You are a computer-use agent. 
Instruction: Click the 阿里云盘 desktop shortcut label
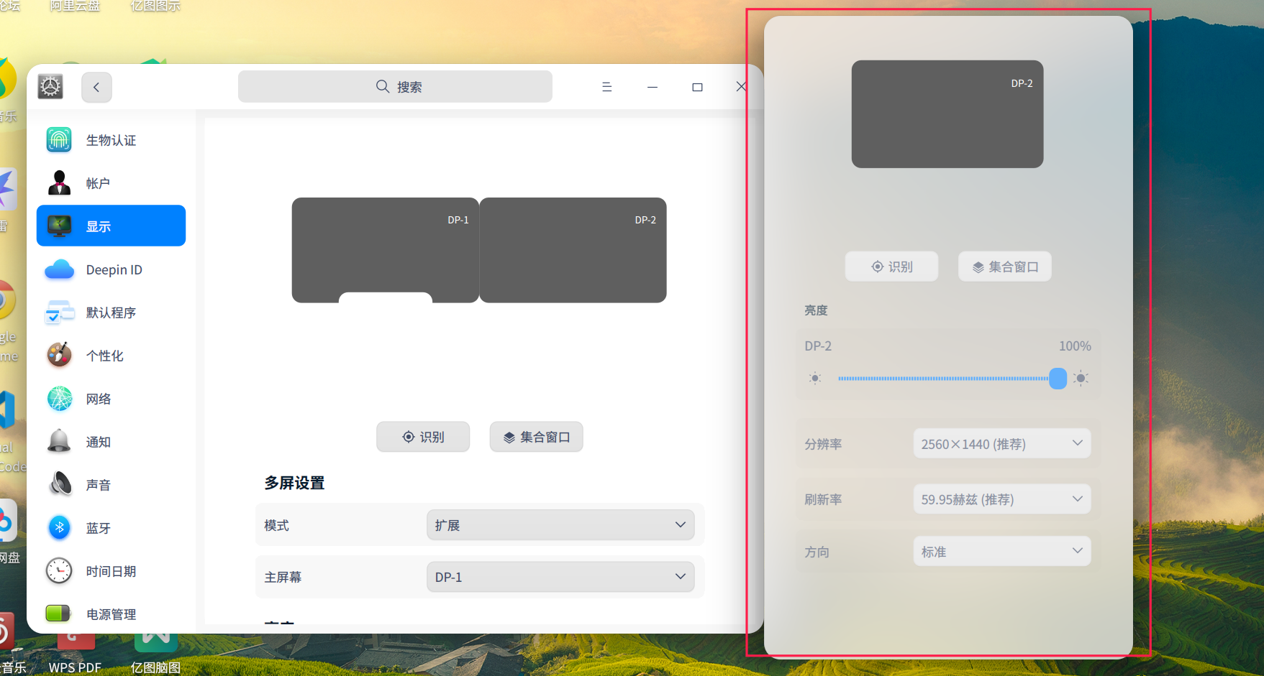pyautogui.click(x=75, y=6)
